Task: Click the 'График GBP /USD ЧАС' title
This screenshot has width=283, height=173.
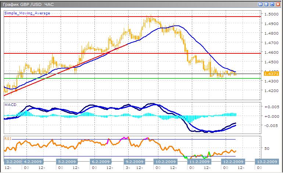Action: [28, 4]
